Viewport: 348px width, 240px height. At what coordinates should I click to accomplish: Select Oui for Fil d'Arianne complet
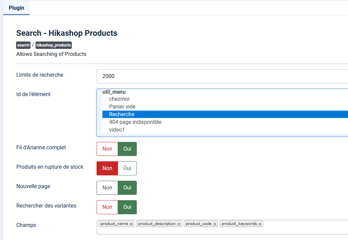127,149
